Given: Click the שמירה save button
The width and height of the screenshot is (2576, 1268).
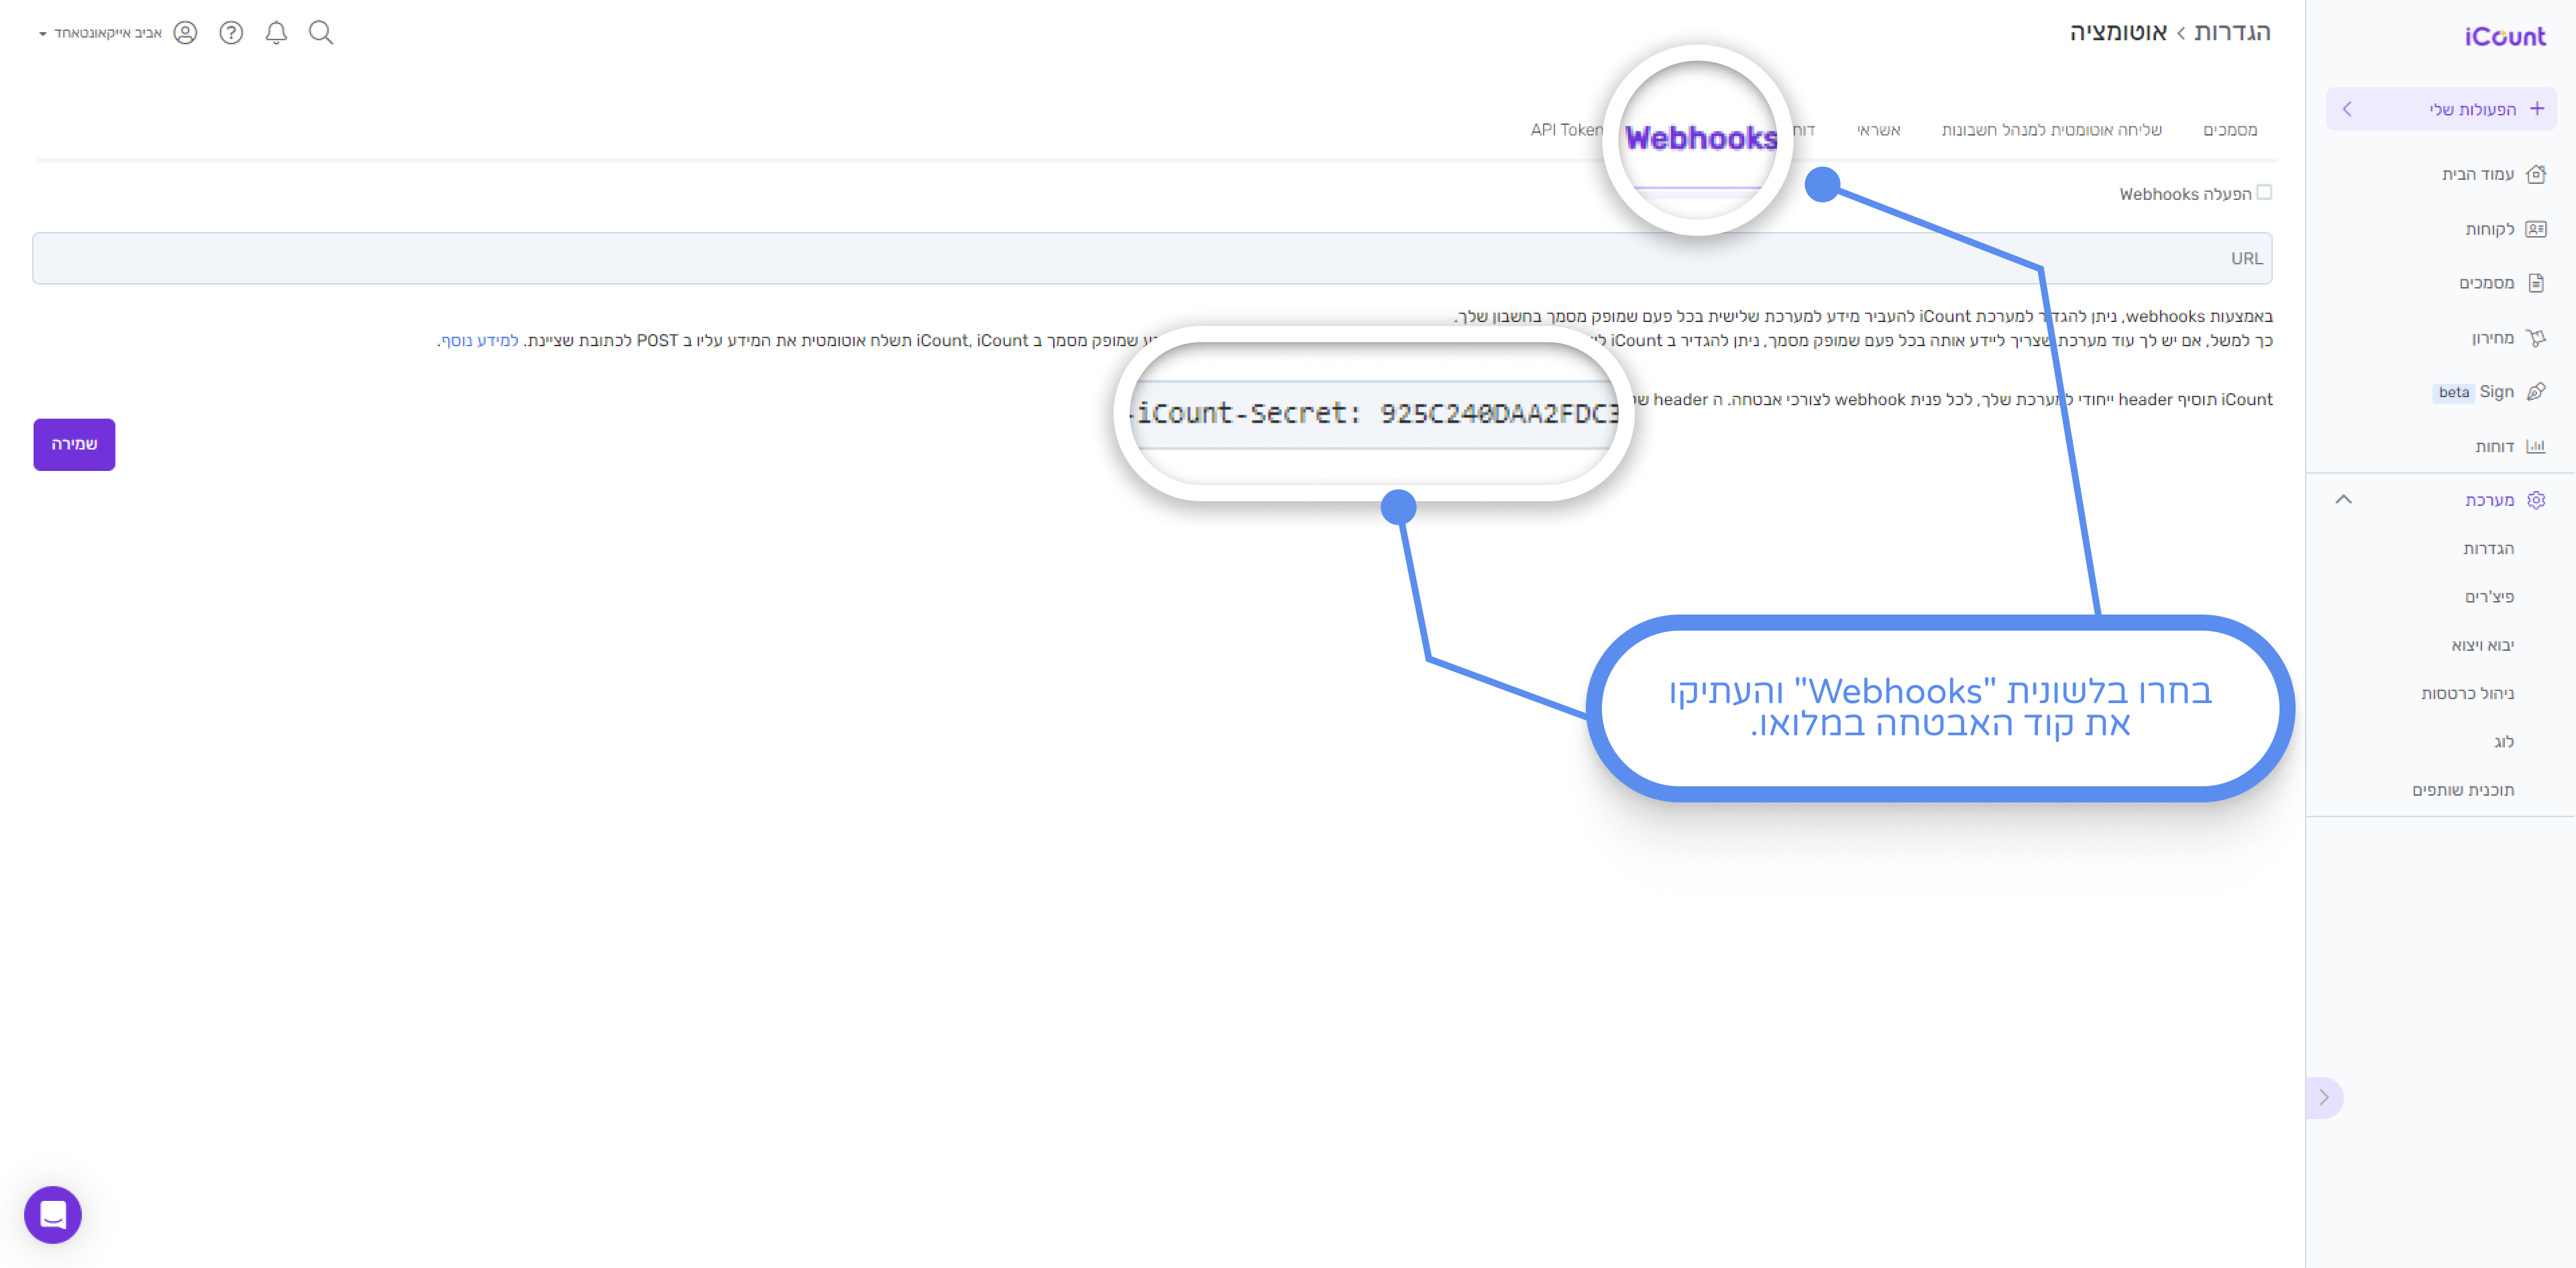Looking at the screenshot, I should (74, 444).
